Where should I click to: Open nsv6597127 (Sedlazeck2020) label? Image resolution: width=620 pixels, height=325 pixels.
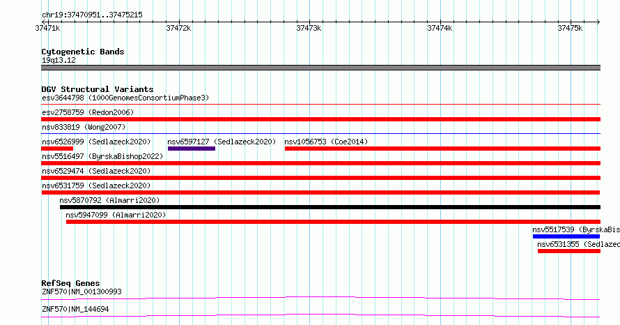(x=222, y=142)
